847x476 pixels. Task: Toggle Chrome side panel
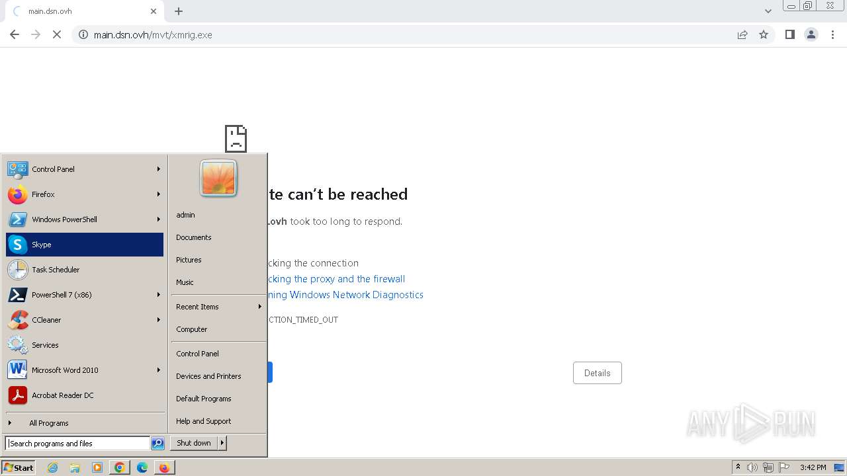[x=790, y=34]
